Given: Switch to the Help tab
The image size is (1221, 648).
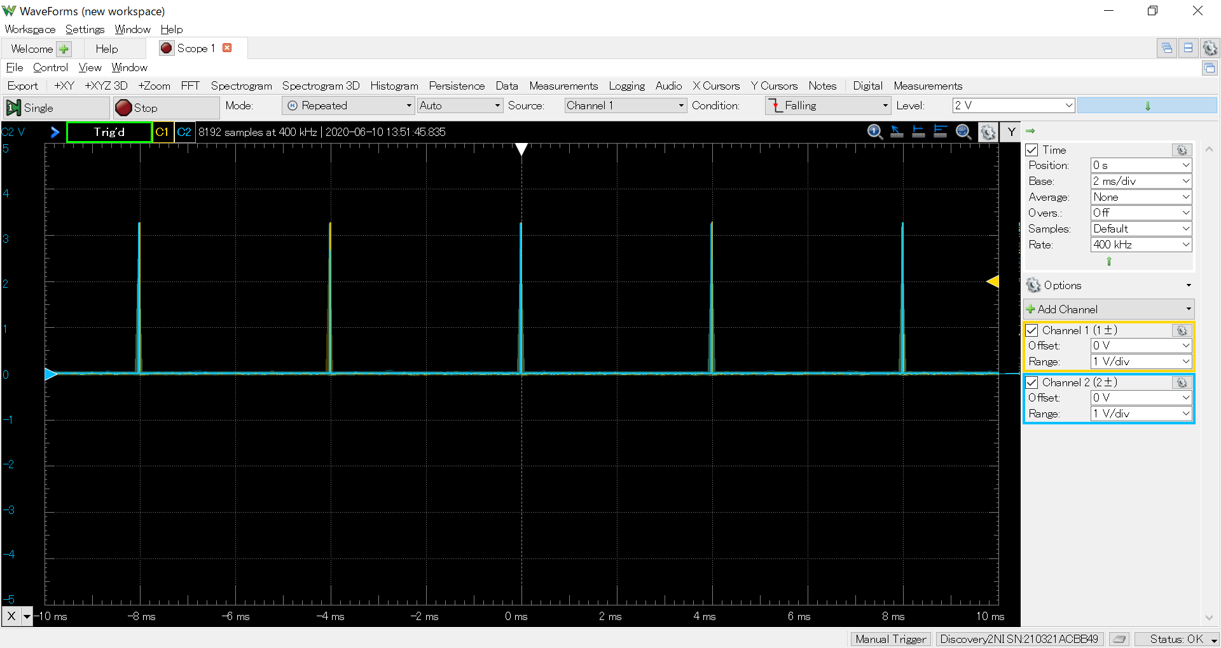Looking at the screenshot, I should 107,49.
